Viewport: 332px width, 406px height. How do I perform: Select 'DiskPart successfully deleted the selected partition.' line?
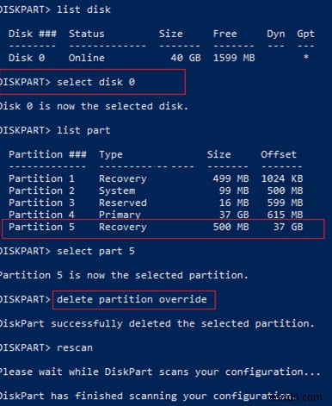pos(157,324)
